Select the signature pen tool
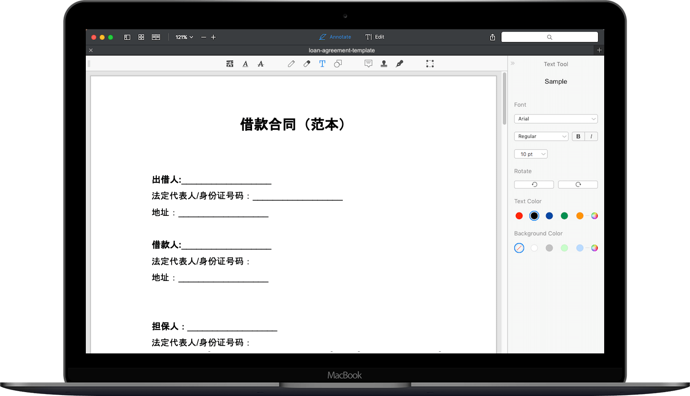Image resolution: width=690 pixels, height=396 pixels. [x=400, y=64]
